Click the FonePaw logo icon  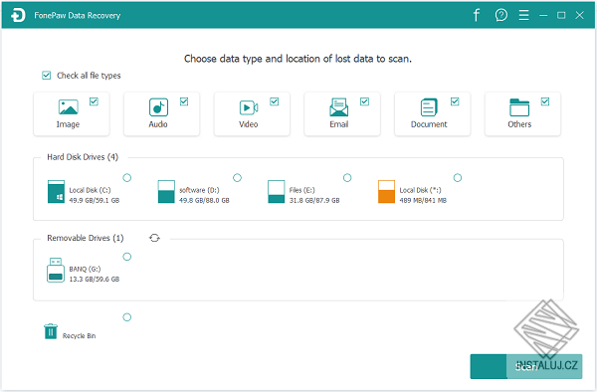coord(18,15)
